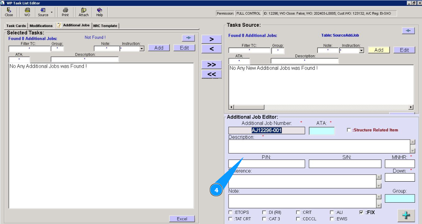Click the green plus add job icon

[406, 216]
